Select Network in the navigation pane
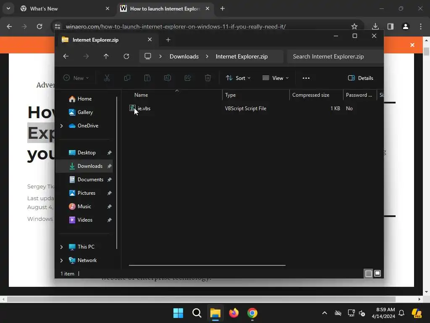The image size is (430, 323). (87, 260)
